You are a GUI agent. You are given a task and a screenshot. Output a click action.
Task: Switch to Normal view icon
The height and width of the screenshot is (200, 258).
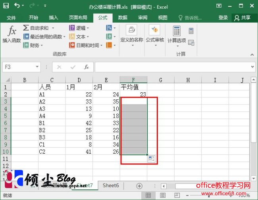click(148, 195)
